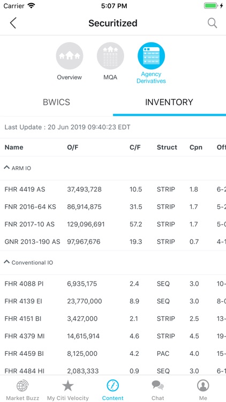Sort by Cpn column header
Image resolution: width=226 pixels, height=402 pixels.
(196, 147)
